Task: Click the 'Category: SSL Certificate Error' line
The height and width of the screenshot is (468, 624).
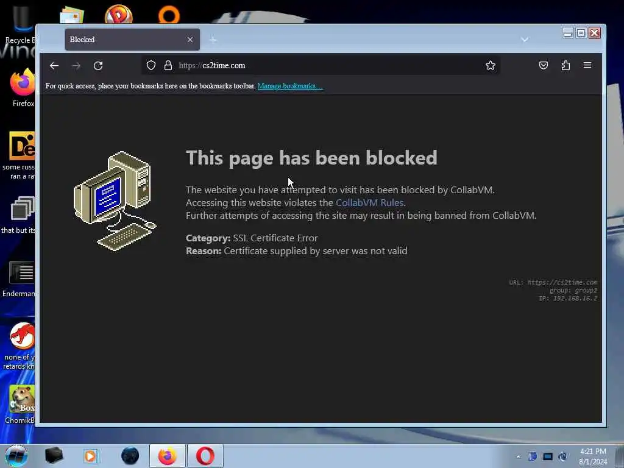Action: tap(252, 238)
